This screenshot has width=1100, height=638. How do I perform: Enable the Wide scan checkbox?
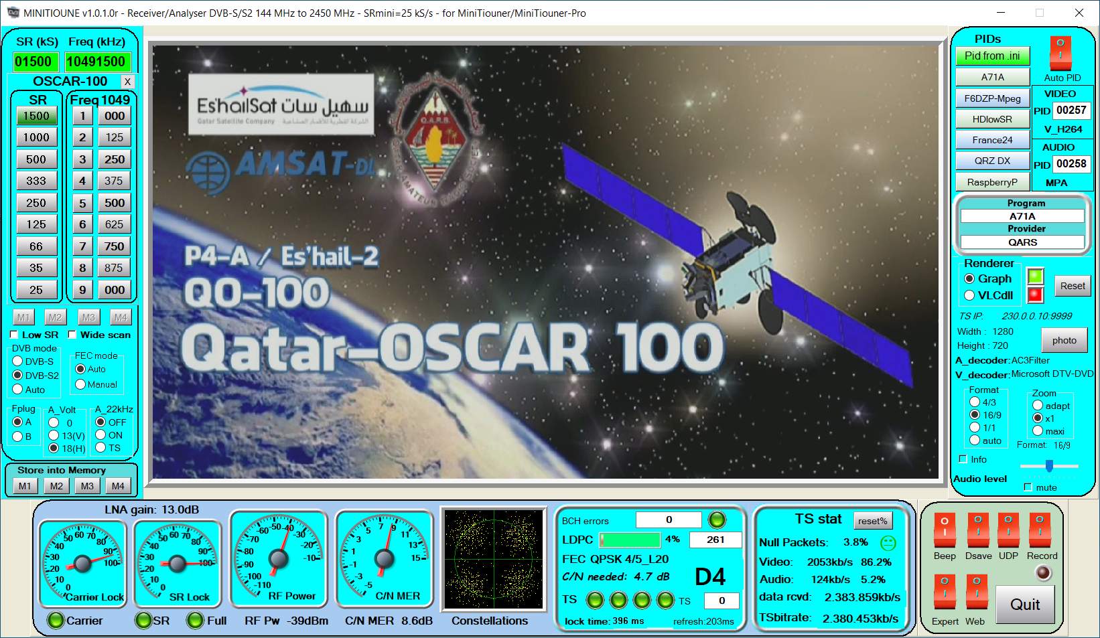[72, 335]
